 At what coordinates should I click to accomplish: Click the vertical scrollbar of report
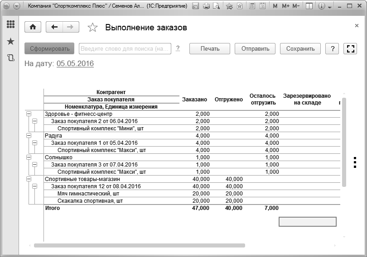tap(344, 142)
